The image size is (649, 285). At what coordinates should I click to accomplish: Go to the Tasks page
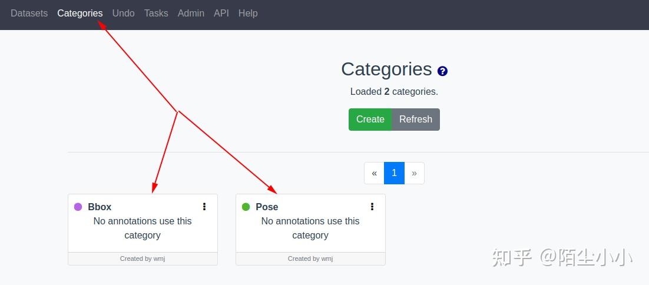click(x=156, y=13)
